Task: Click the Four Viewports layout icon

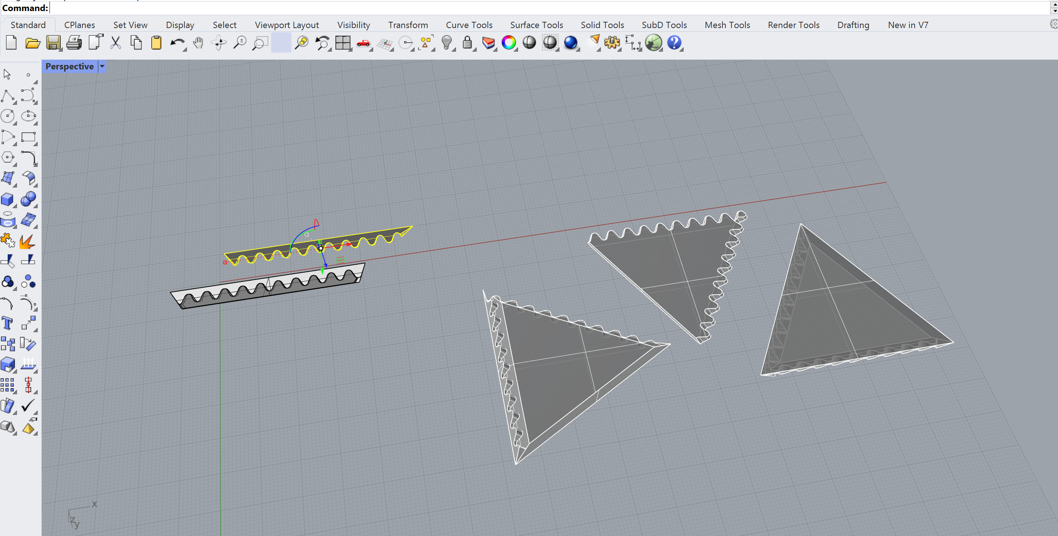Action: pyautogui.click(x=343, y=43)
